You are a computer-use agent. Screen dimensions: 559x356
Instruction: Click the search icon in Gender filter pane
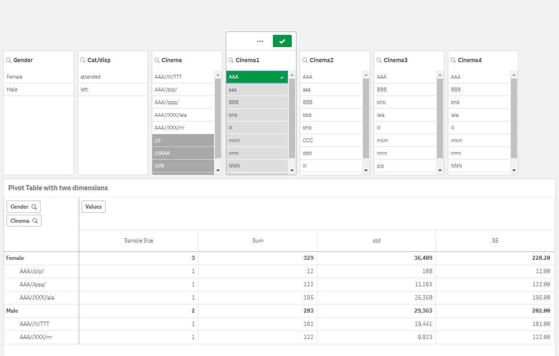[x=9, y=60]
